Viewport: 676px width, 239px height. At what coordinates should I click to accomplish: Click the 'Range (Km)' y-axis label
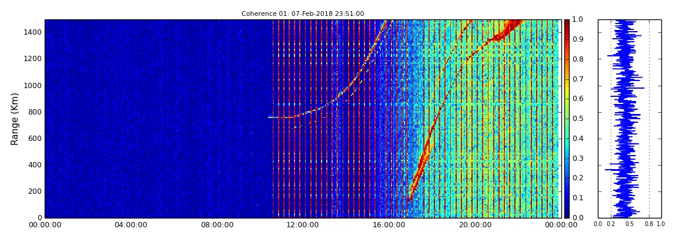pos(15,119)
